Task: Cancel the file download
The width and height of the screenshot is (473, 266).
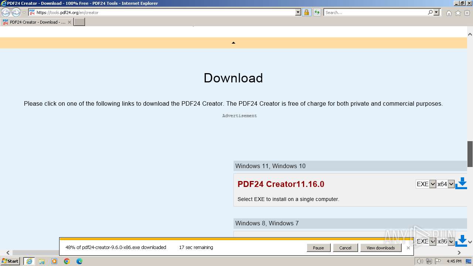Action: tap(345, 248)
